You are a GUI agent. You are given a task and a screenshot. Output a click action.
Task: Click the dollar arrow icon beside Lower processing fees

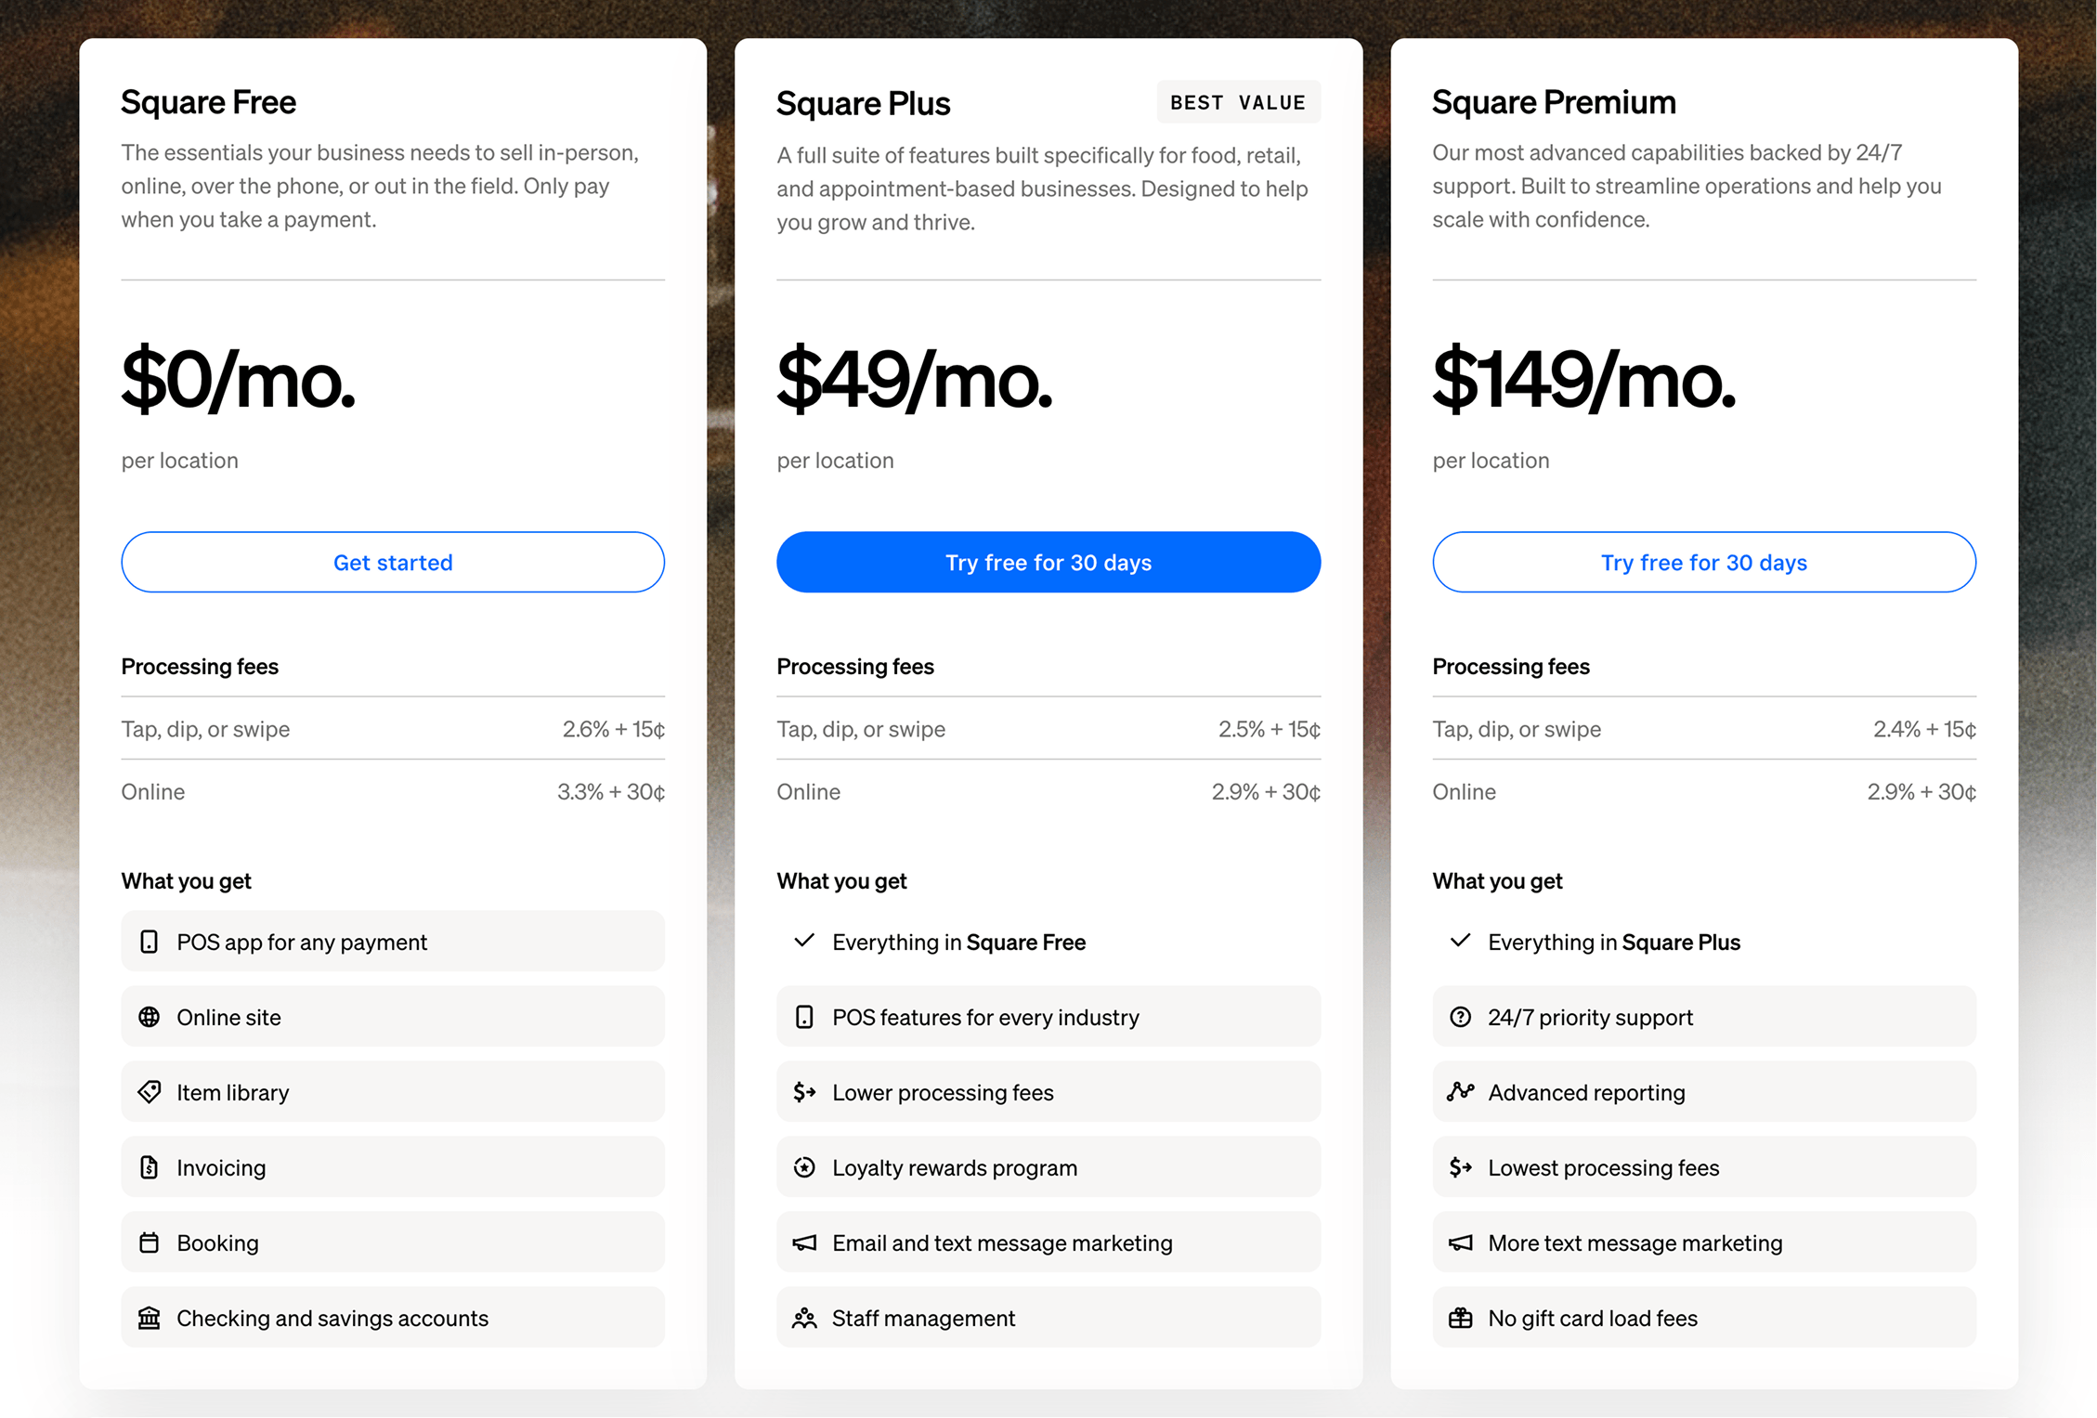(x=804, y=1092)
